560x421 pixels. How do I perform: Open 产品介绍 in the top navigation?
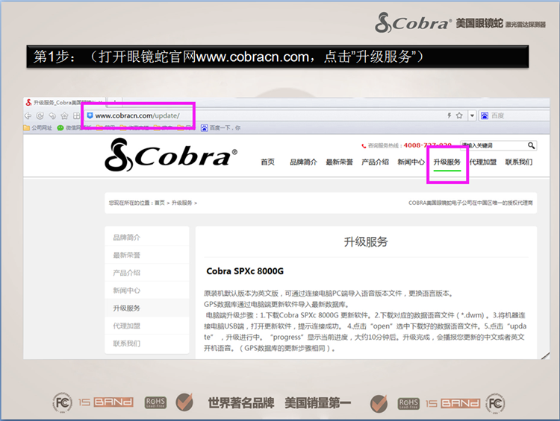[375, 162]
